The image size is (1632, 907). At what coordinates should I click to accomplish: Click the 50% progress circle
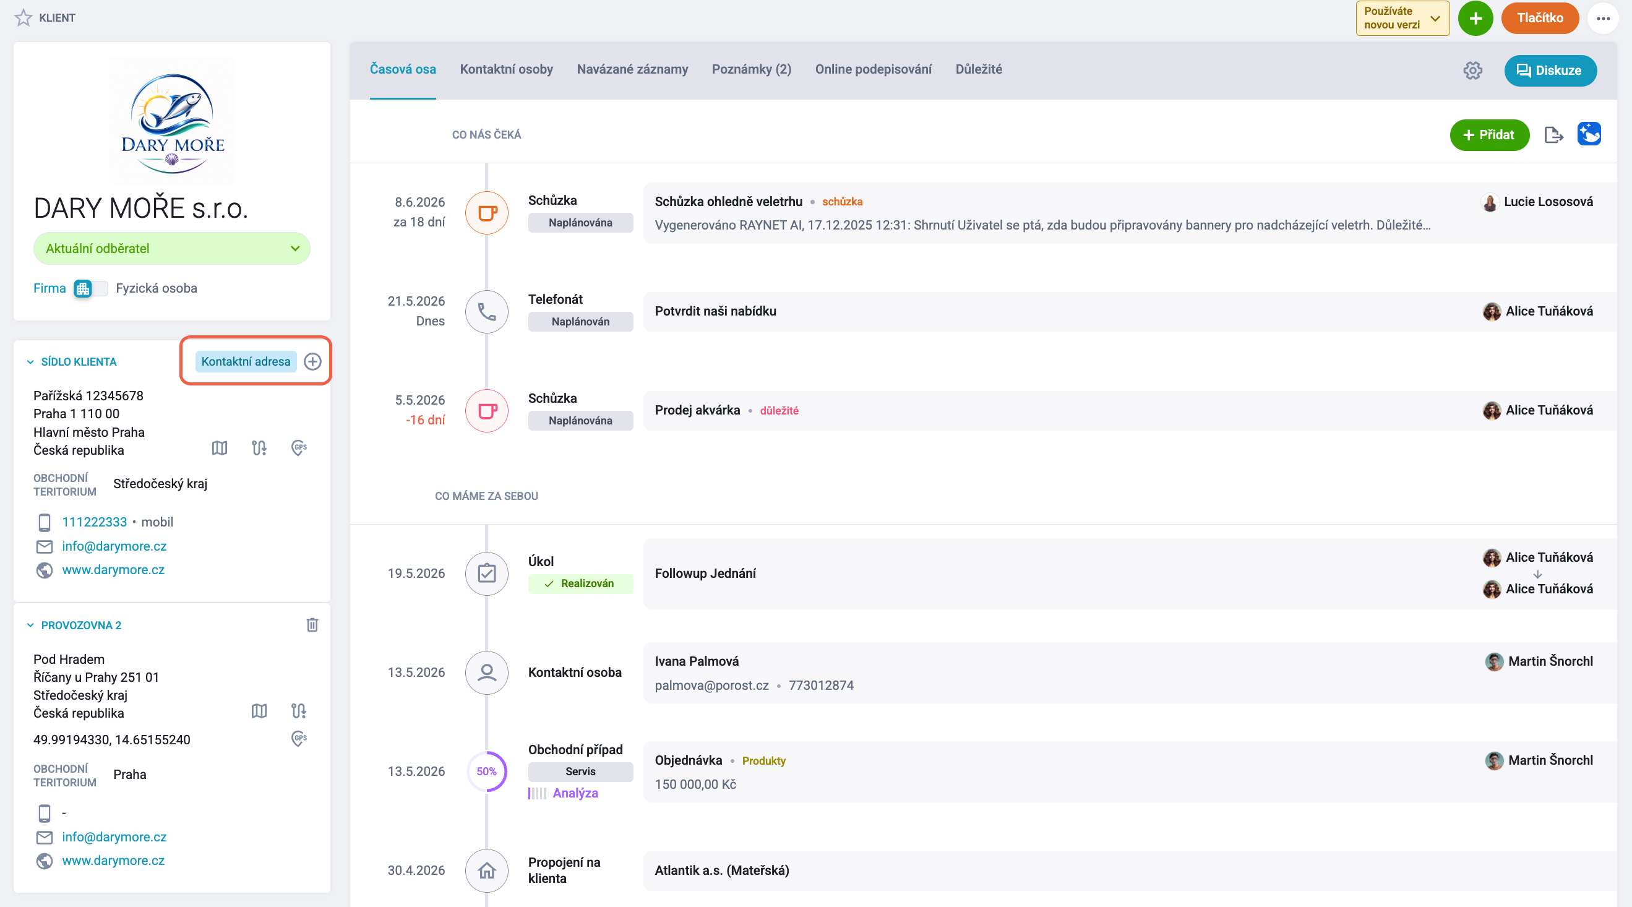tap(486, 772)
